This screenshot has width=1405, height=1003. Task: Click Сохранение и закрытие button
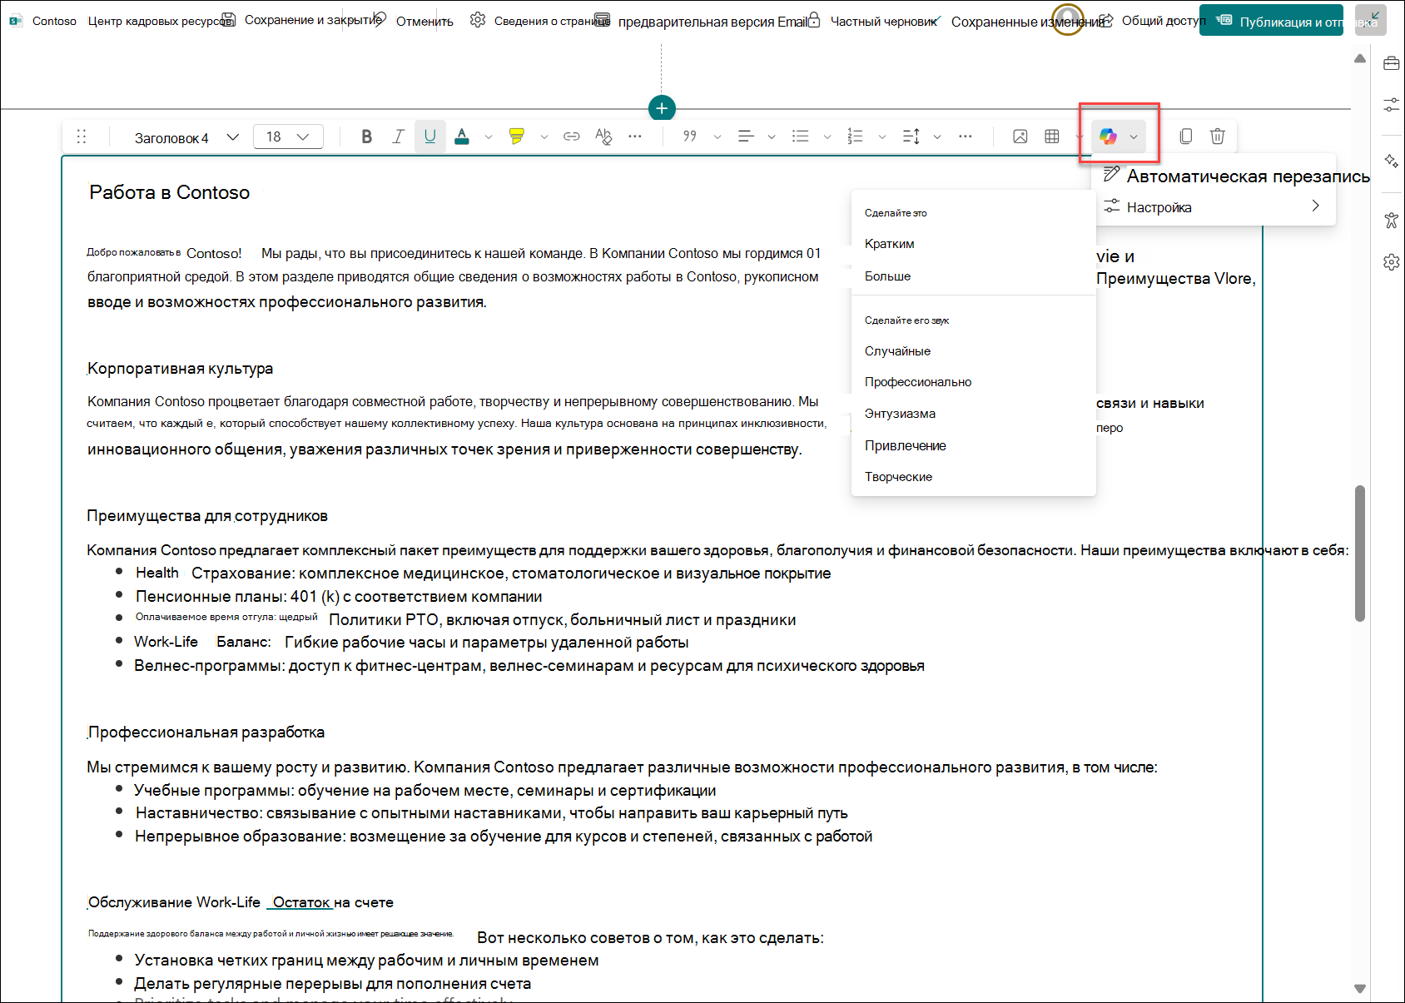point(302,20)
